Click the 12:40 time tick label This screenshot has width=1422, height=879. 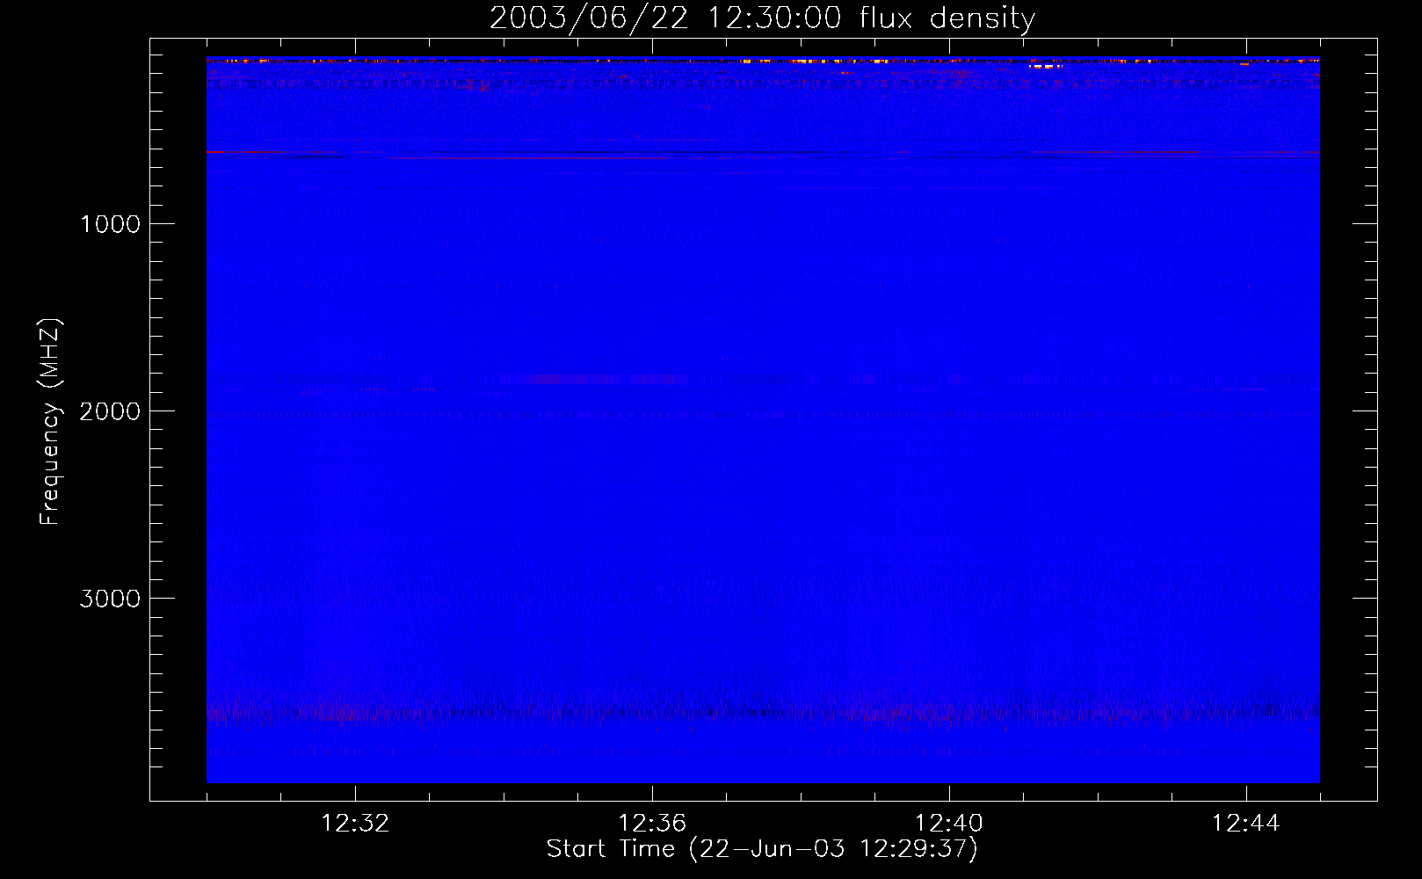[949, 824]
